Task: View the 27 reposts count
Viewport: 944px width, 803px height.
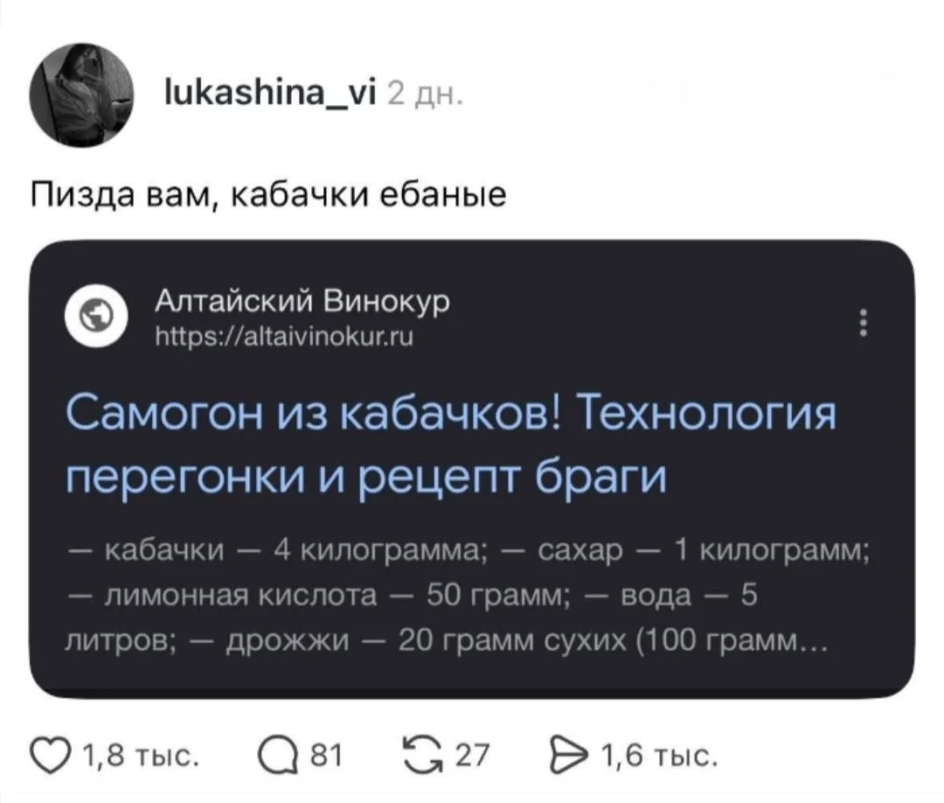Action: point(472,756)
